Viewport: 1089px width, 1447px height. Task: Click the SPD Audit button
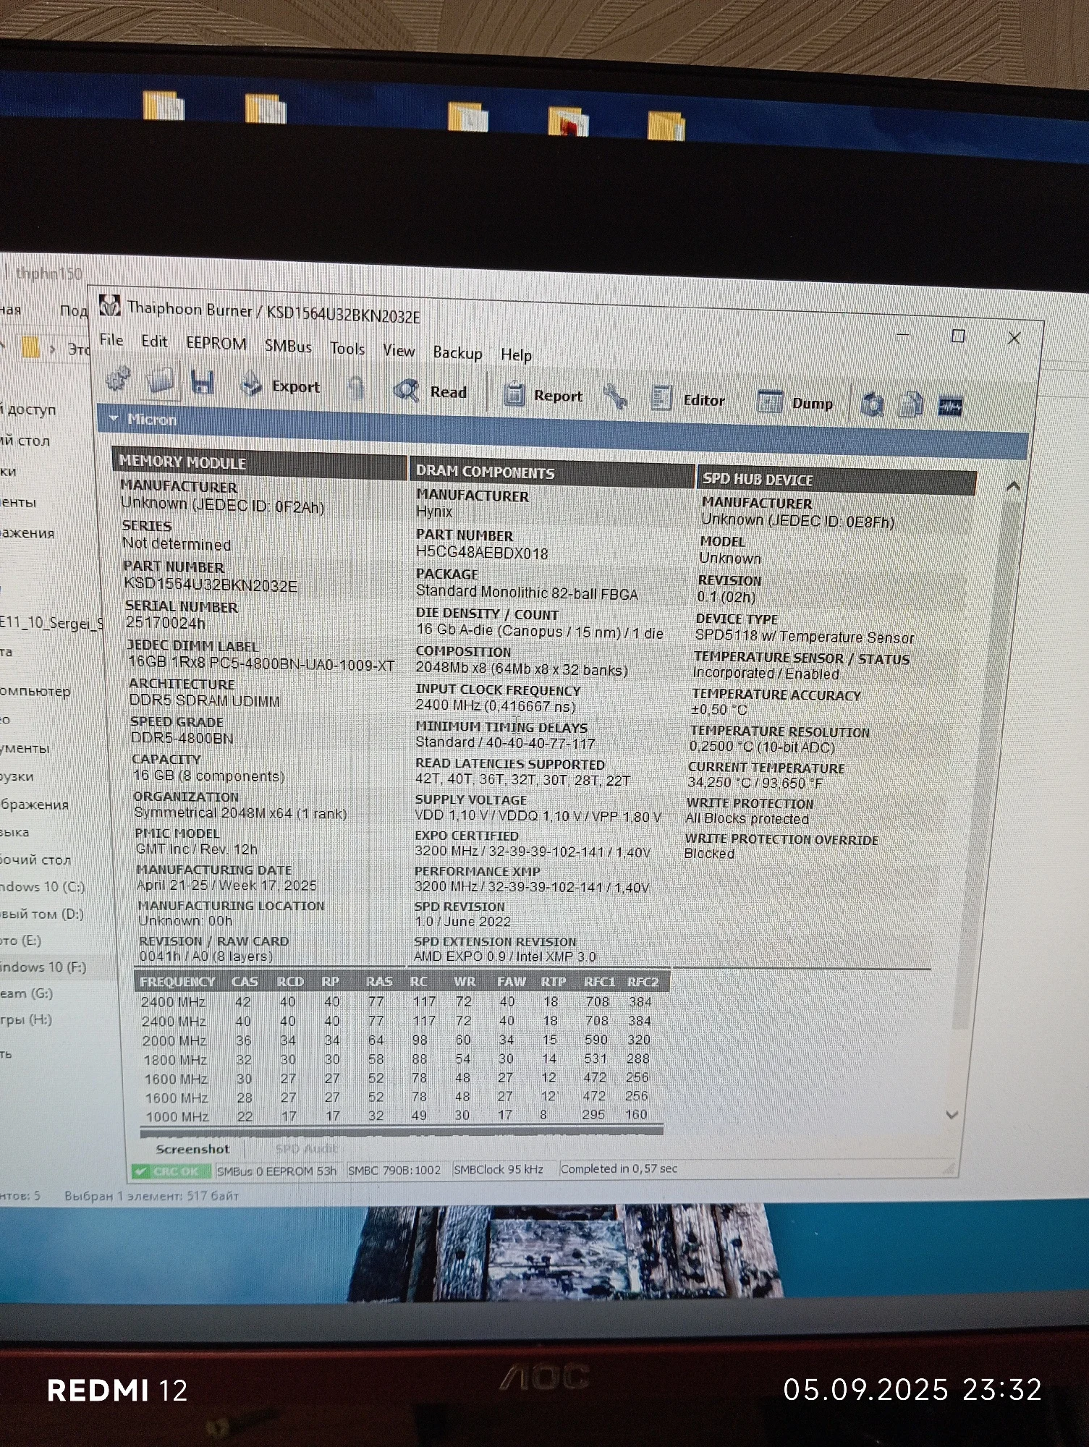(306, 1149)
